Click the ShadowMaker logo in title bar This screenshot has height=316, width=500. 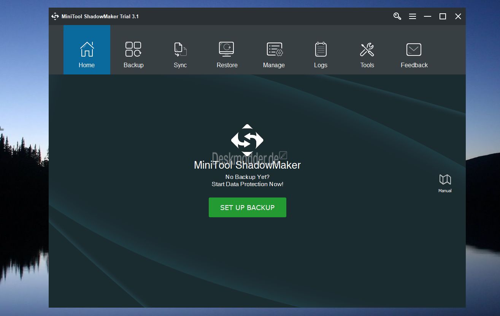click(x=55, y=16)
